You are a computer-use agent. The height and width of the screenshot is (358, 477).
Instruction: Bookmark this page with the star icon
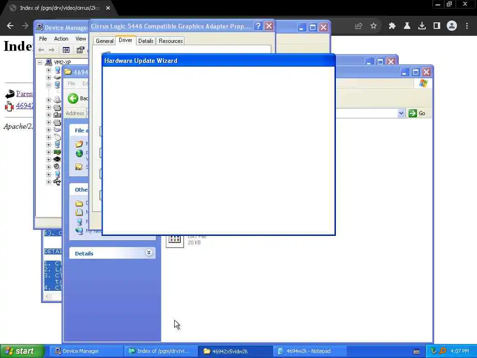click(x=374, y=26)
